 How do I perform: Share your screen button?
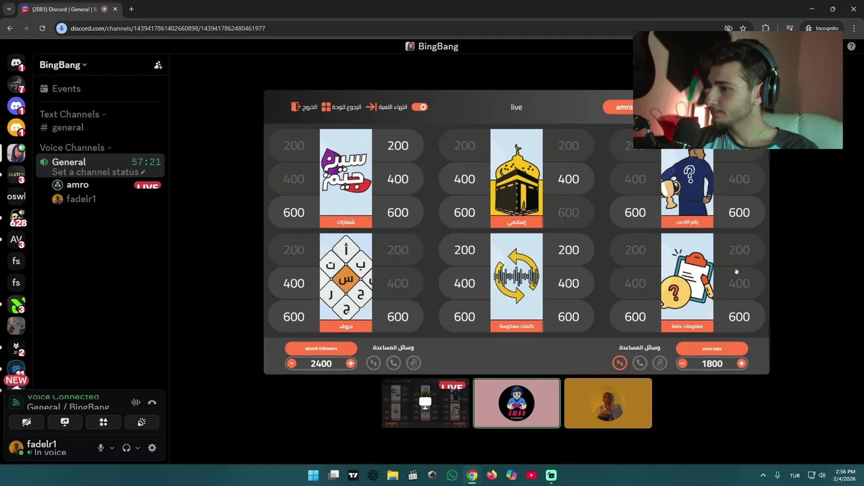tap(65, 422)
